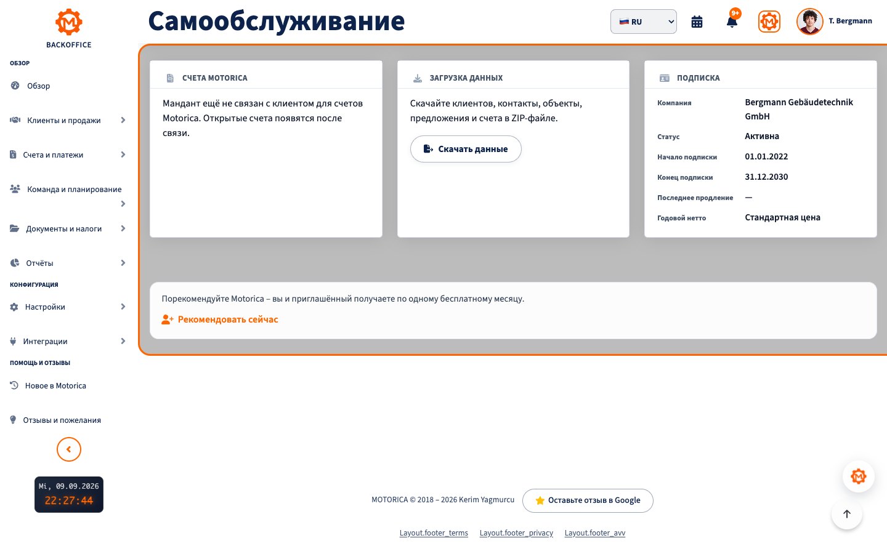This screenshot has width=887, height=554.
Task: Click the add-user icon beside Рекомендовать сейчас
Action: pos(168,319)
